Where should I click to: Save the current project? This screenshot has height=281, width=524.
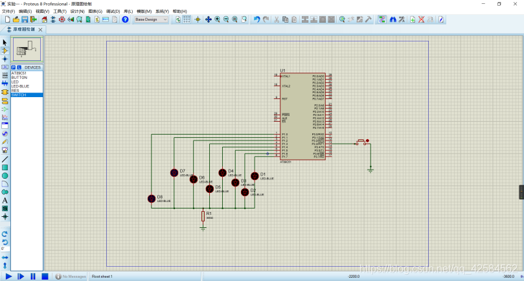[25, 19]
